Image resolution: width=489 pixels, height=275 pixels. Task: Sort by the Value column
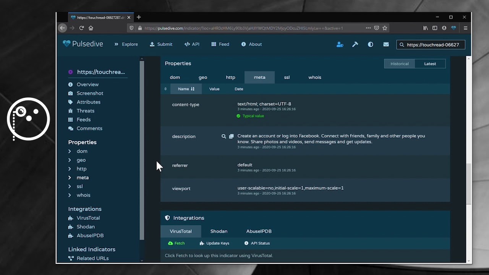pos(214,89)
